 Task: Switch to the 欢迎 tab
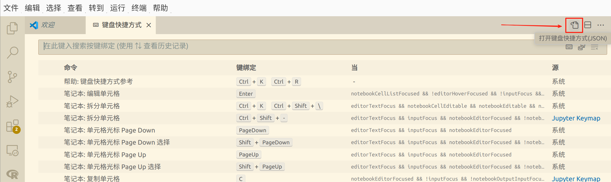(48, 25)
